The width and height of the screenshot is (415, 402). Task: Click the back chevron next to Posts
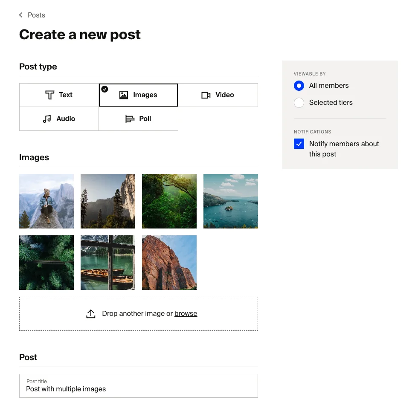click(20, 15)
